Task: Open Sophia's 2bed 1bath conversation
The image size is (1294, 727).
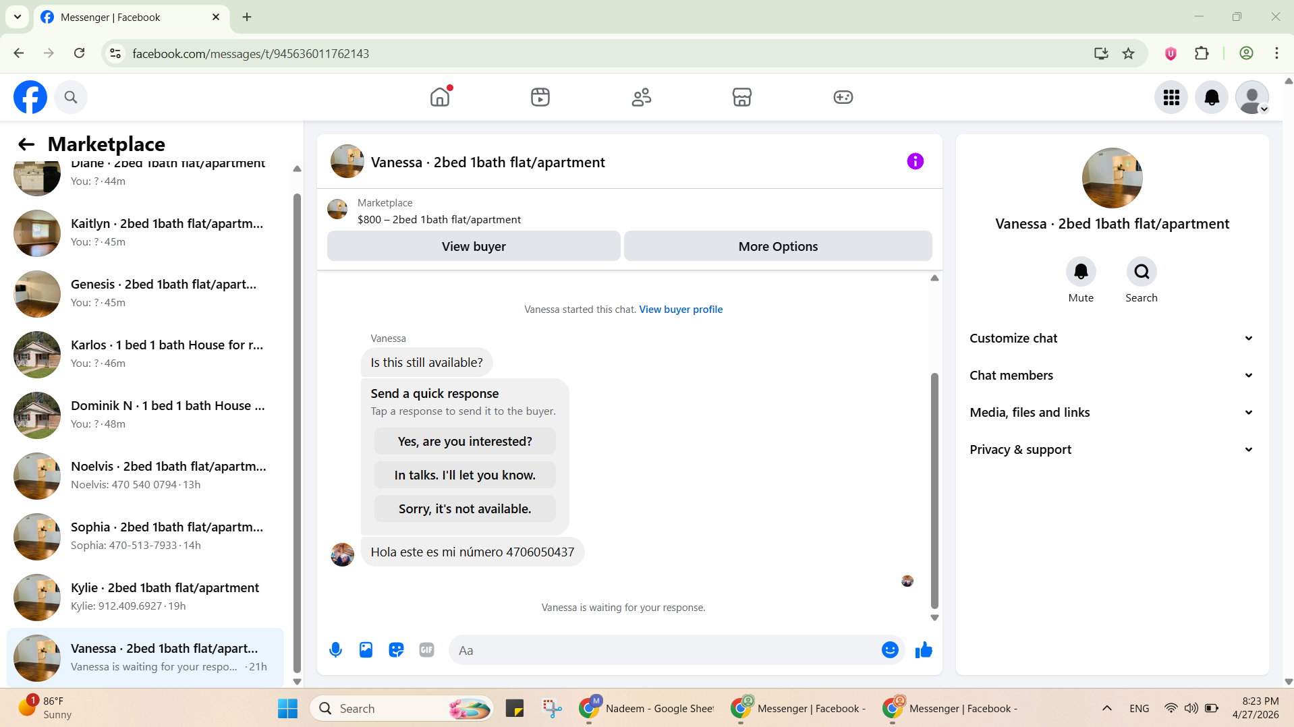Action: click(145, 536)
